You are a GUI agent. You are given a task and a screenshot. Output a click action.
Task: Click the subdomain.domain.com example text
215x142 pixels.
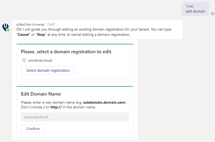(104, 102)
